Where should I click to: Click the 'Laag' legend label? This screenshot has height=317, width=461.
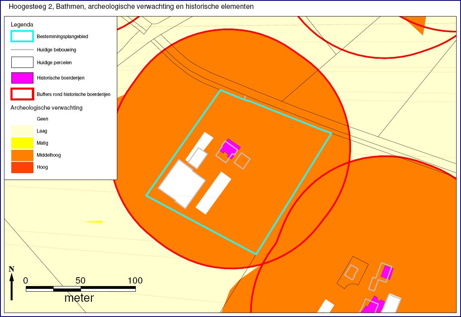click(x=42, y=131)
